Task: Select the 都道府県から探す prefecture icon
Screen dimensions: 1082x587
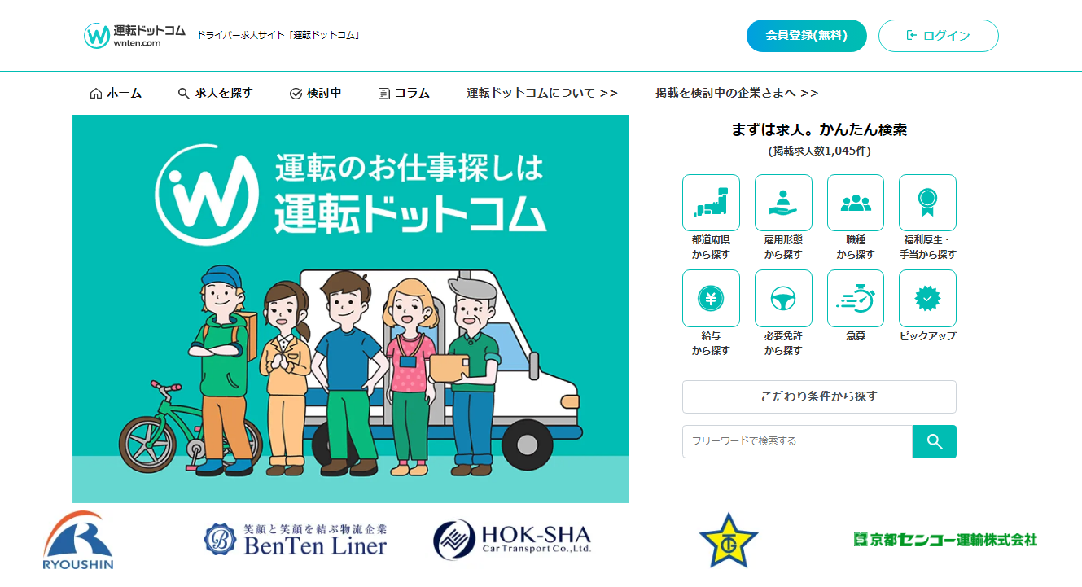Action: (711, 203)
